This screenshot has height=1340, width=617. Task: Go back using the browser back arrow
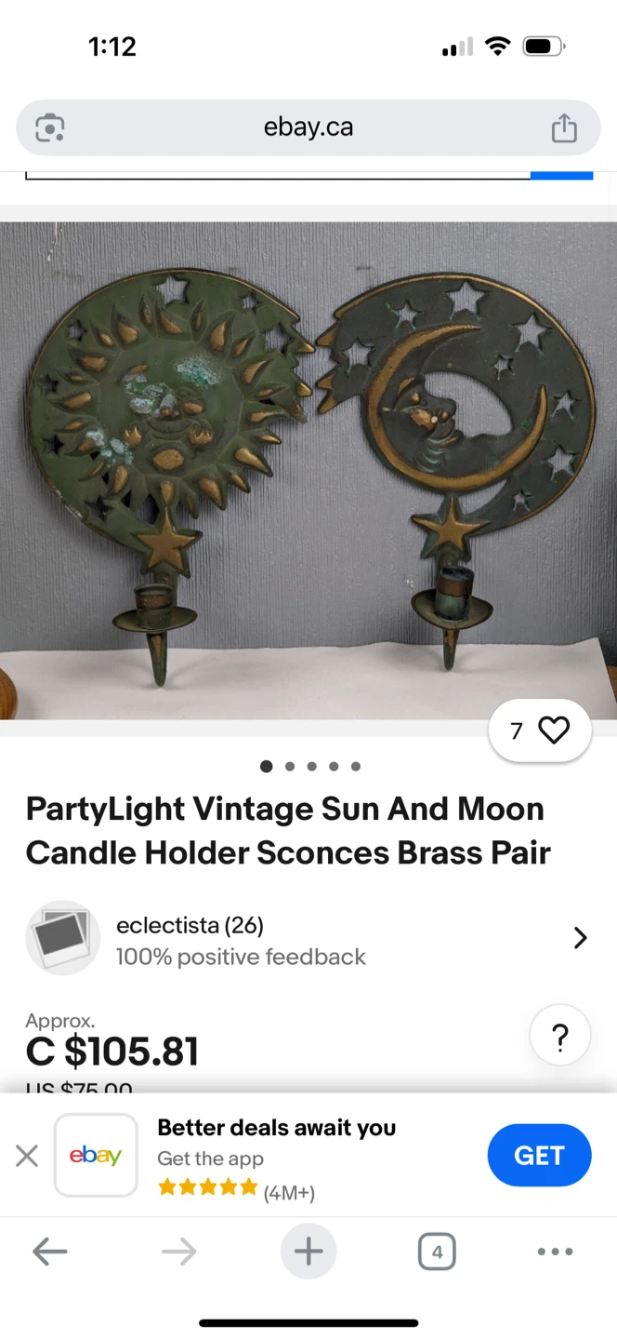click(x=49, y=1252)
